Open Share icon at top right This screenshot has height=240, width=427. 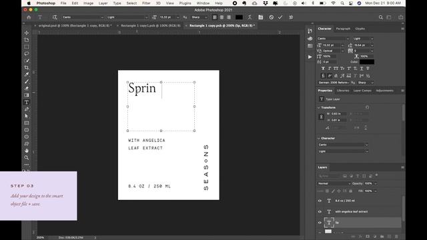[x=400, y=17]
